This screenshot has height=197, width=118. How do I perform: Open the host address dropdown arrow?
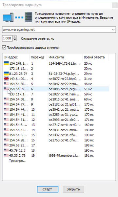(x=113, y=30)
